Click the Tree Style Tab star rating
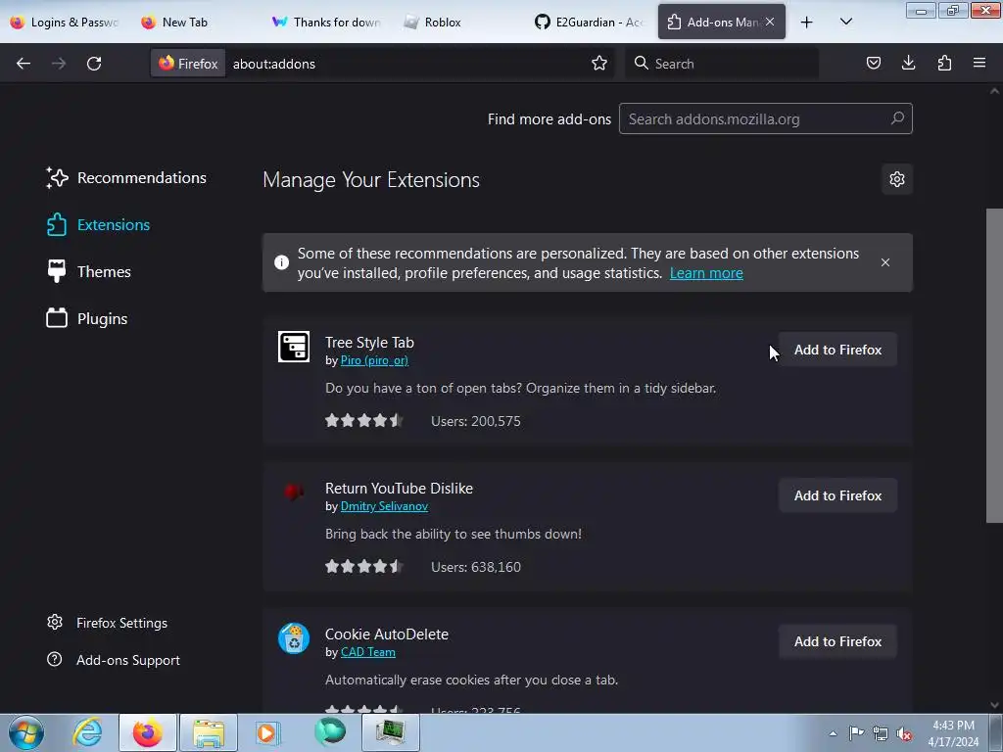The width and height of the screenshot is (1003, 752). (363, 421)
